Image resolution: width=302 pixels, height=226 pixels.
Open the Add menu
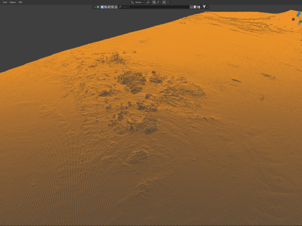4,3
